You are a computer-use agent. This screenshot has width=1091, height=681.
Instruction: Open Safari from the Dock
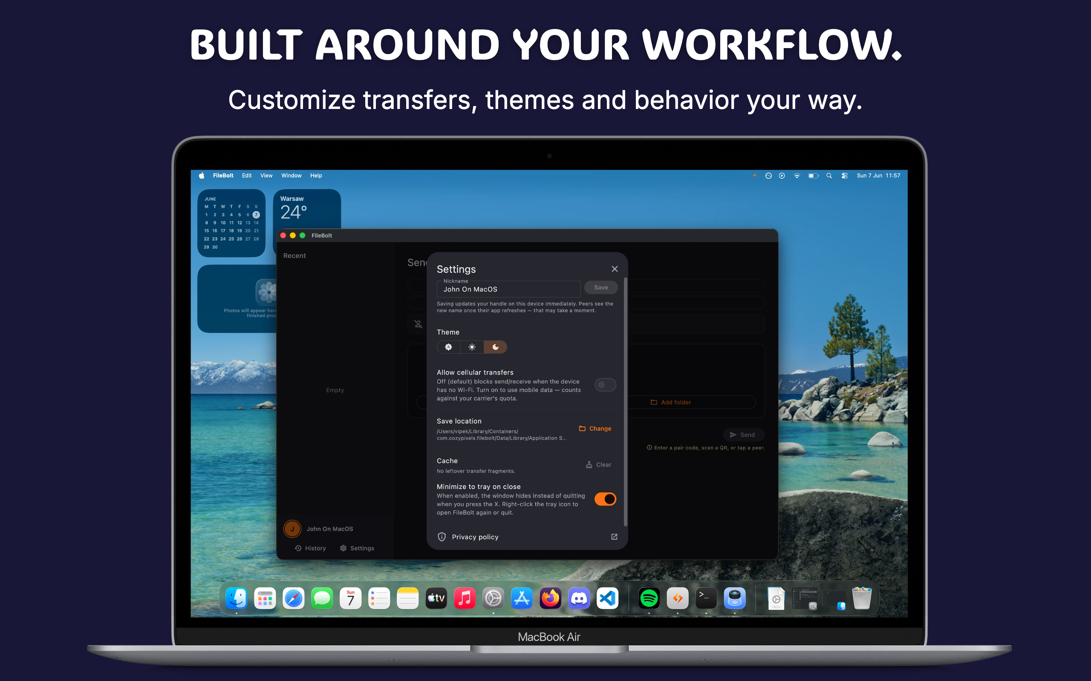(x=294, y=598)
